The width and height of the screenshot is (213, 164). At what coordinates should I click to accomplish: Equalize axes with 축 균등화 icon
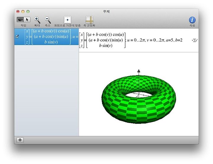click(x=89, y=20)
